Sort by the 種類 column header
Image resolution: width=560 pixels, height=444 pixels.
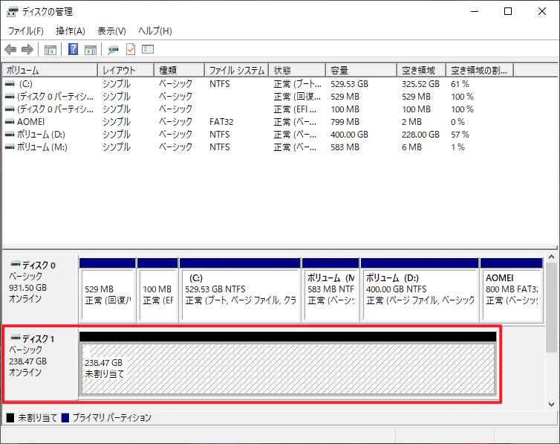(179, 70)
